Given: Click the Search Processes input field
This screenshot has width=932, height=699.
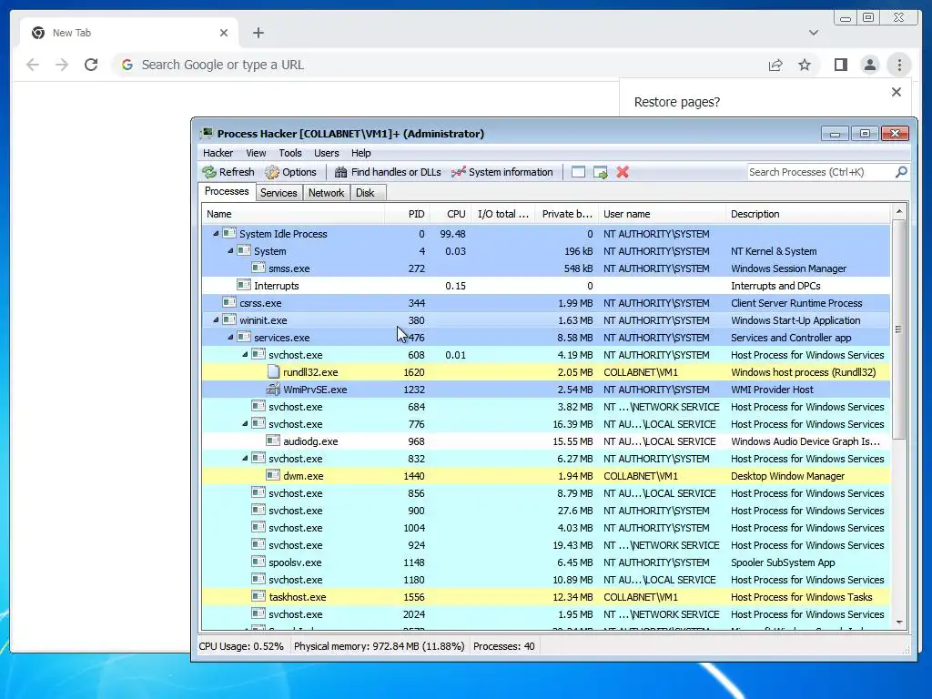Looking at the screenshot, I should click(820, 172).
